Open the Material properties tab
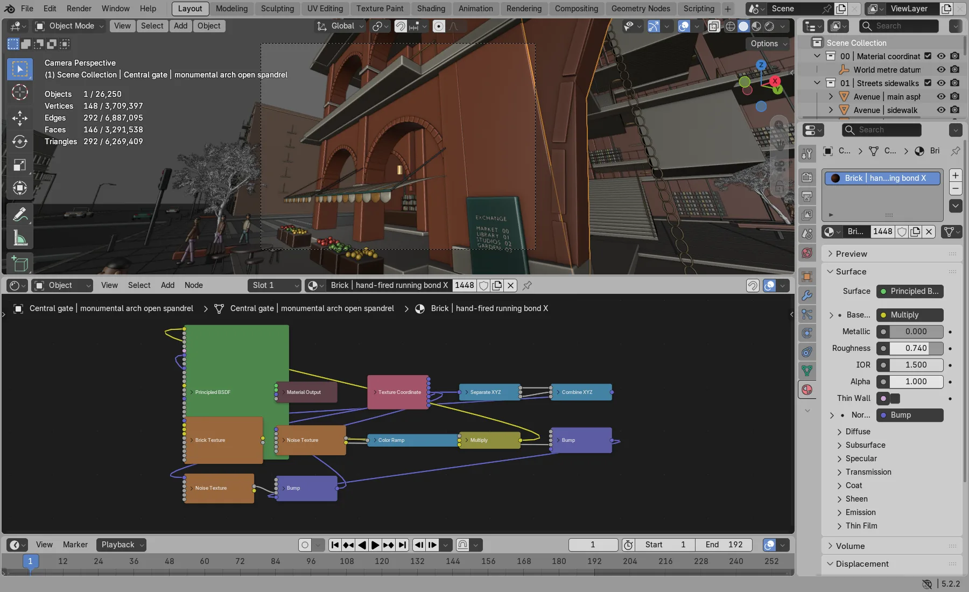Image resolution: width=969 pixels, height=592 pixels. pos(807,390)
